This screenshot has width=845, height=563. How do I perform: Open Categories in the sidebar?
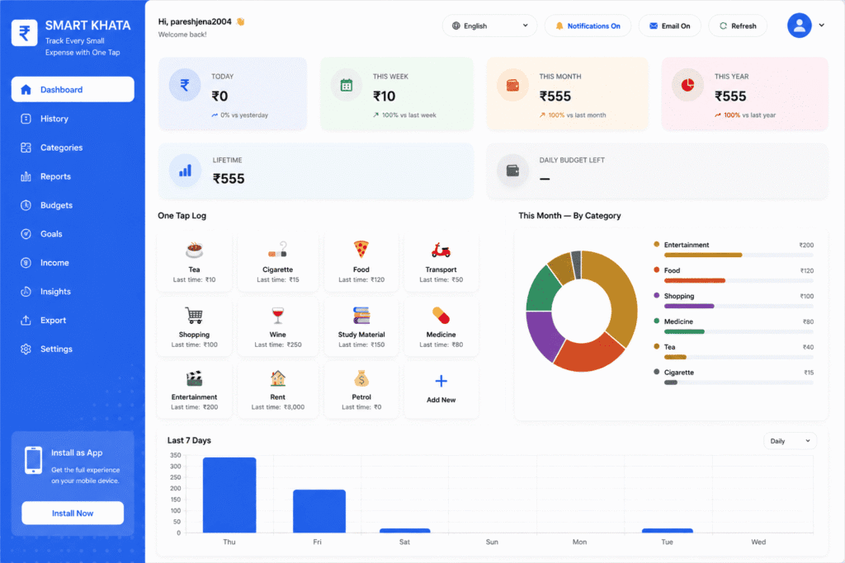click(x=73, y=148)
